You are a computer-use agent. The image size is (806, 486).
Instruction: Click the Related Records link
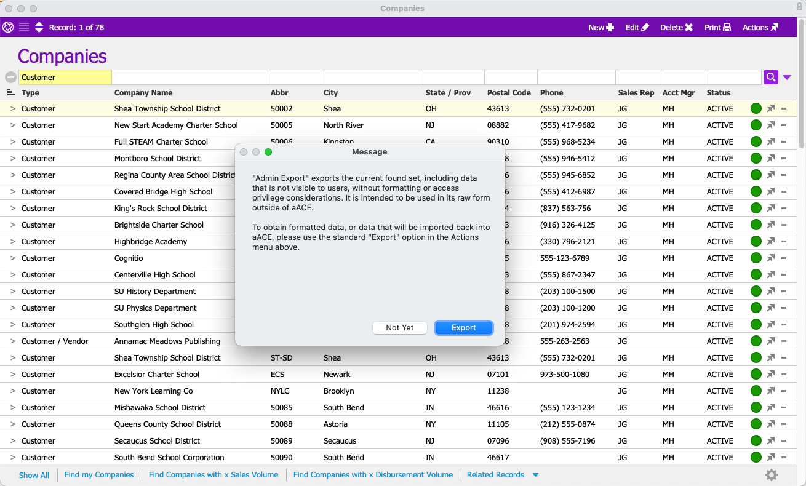[x=495, y=475]
